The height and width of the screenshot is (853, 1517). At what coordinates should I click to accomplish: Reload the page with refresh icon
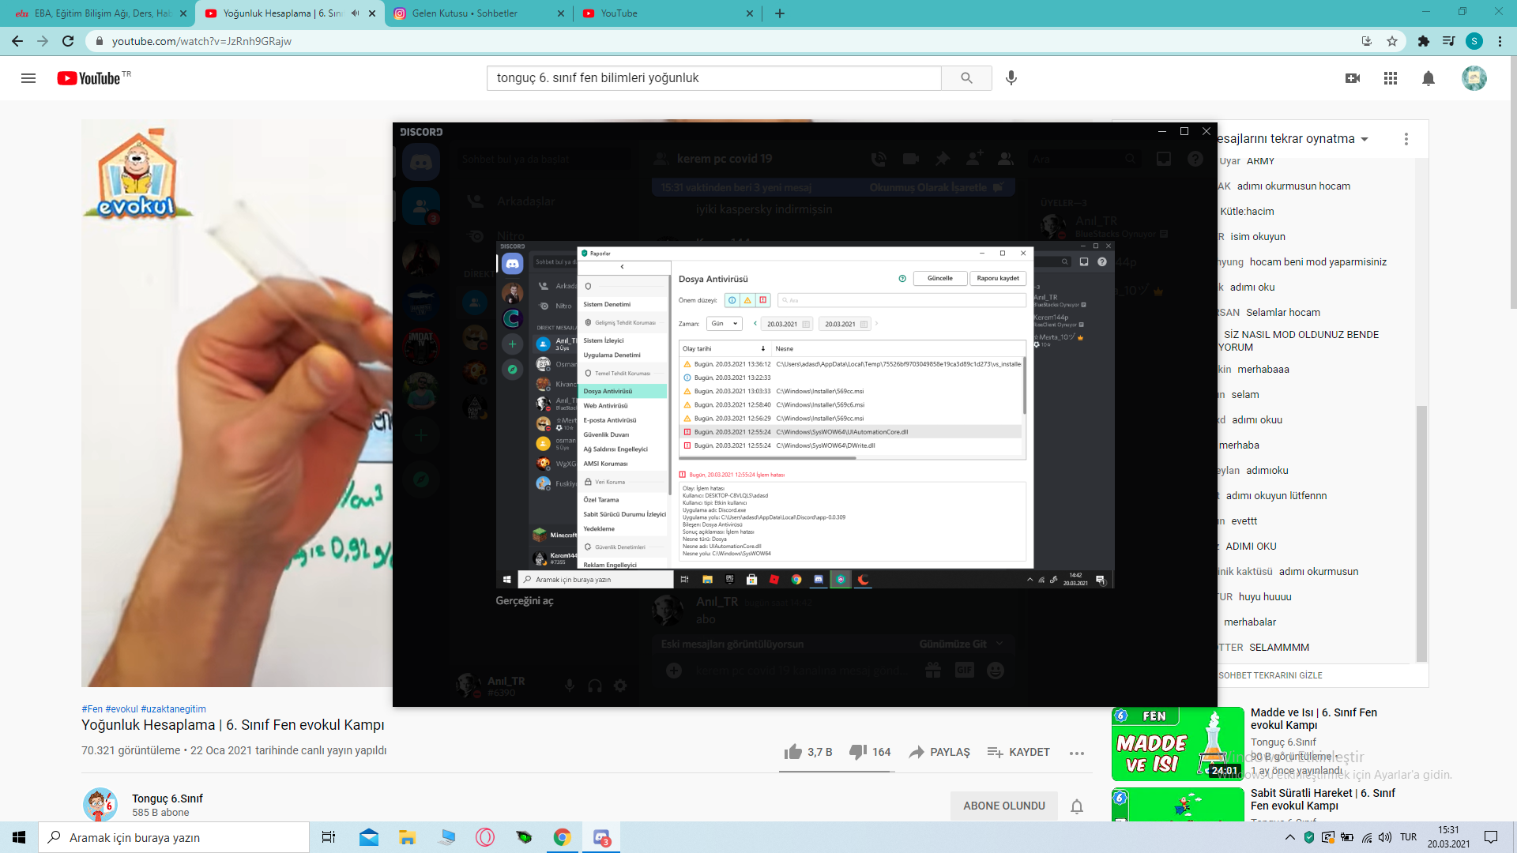click(x=68, y=41)
